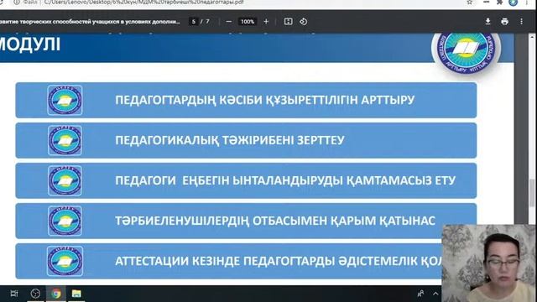
Task: Bookmark this page with the star icon
Action: click(470, 3)
